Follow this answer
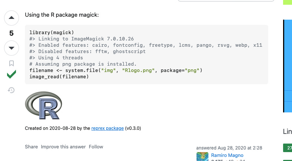Screen dimensions: 292x161 96,147
